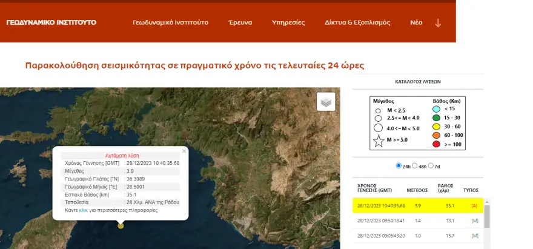This screenshot has width=533, height=249.
Task: Expand Δίκτυα & Εξοπλισμός menu
Action: coord(357,22)
